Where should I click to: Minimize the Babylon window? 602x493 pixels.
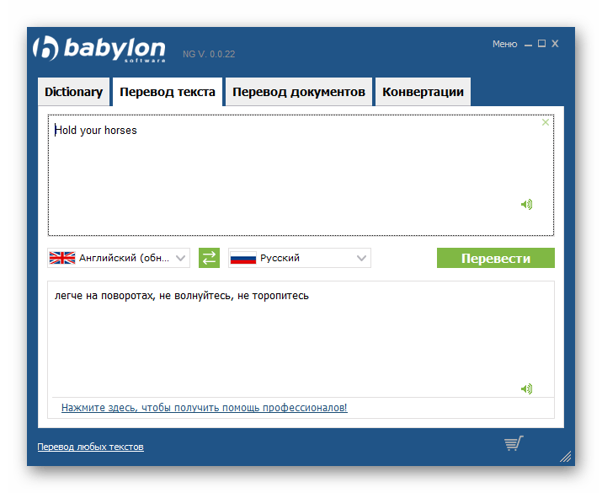(528, 45)
